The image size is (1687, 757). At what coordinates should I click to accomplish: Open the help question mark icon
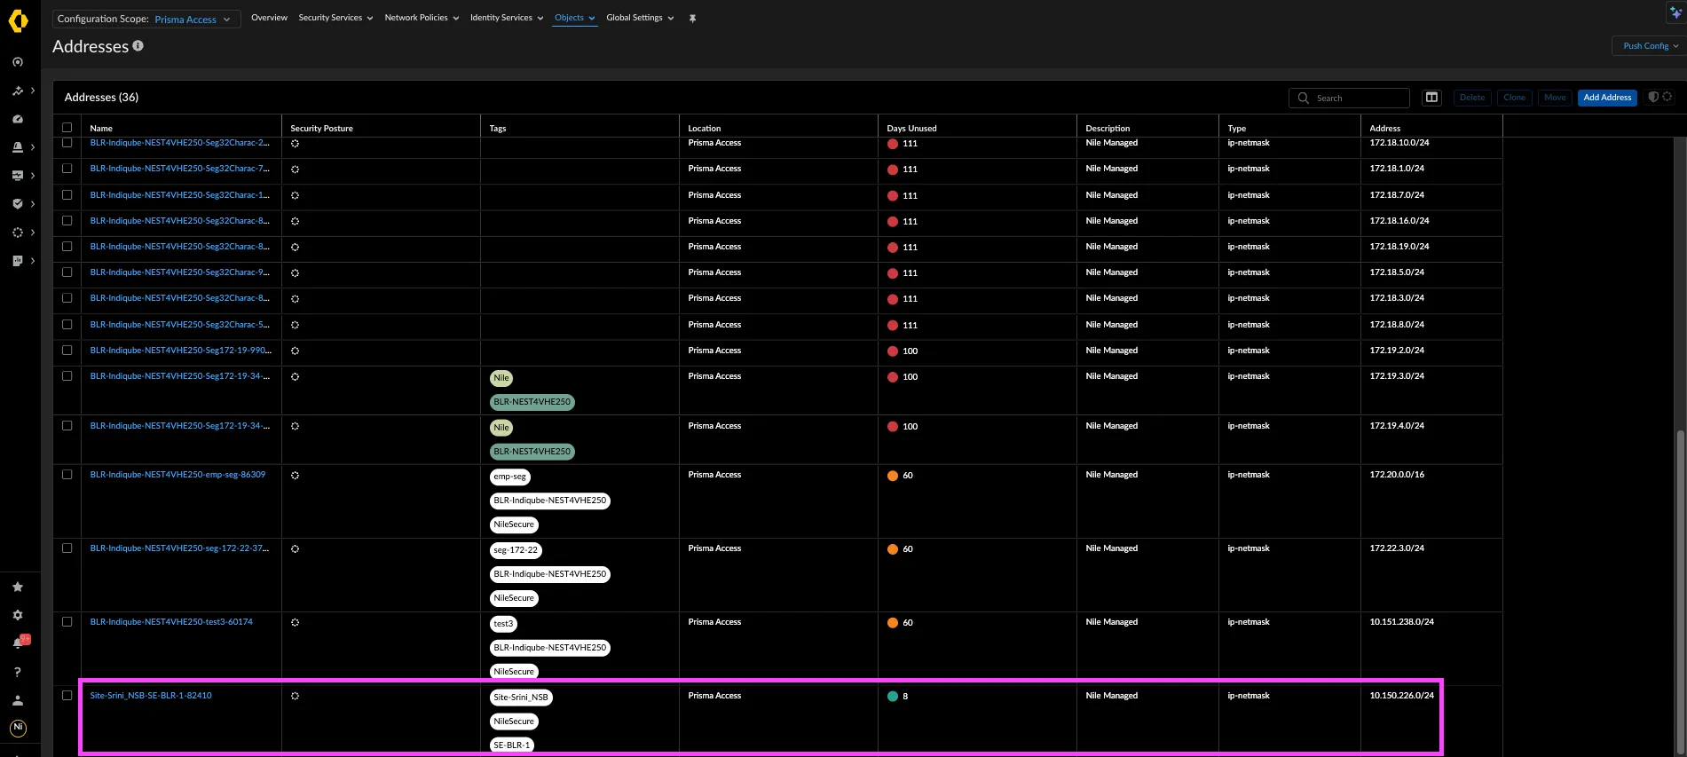(x=18, y=672)
